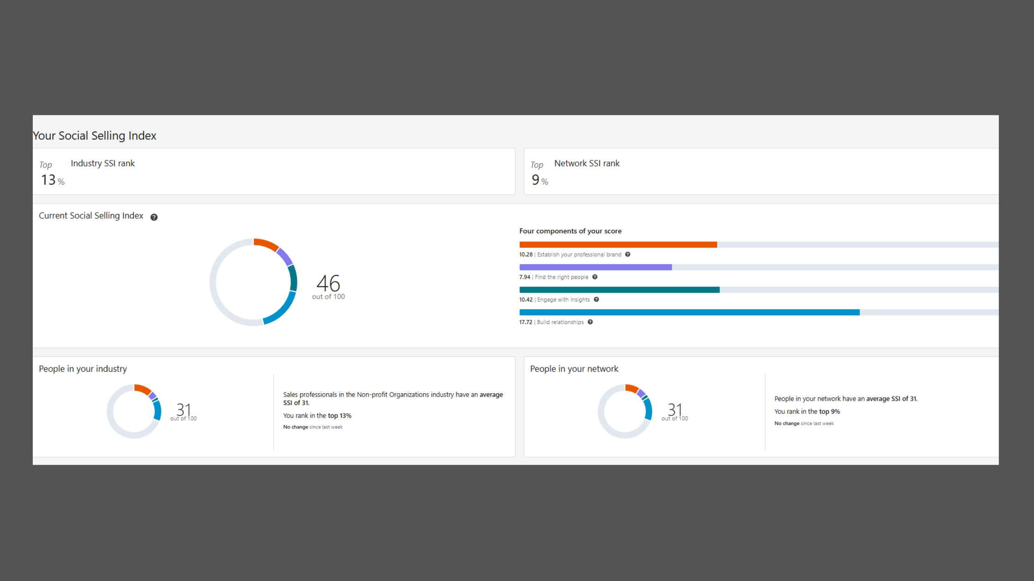The image size is (1034, 581).
Task: Click 'People in your network have an average SSI' text
Action: 846,399
